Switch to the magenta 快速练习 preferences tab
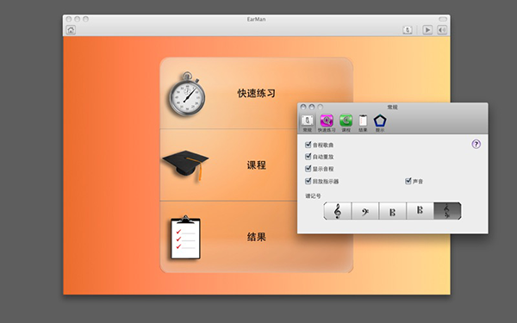Screen dimensions: 517x323 pyautogui.click(x=327, y=123)
